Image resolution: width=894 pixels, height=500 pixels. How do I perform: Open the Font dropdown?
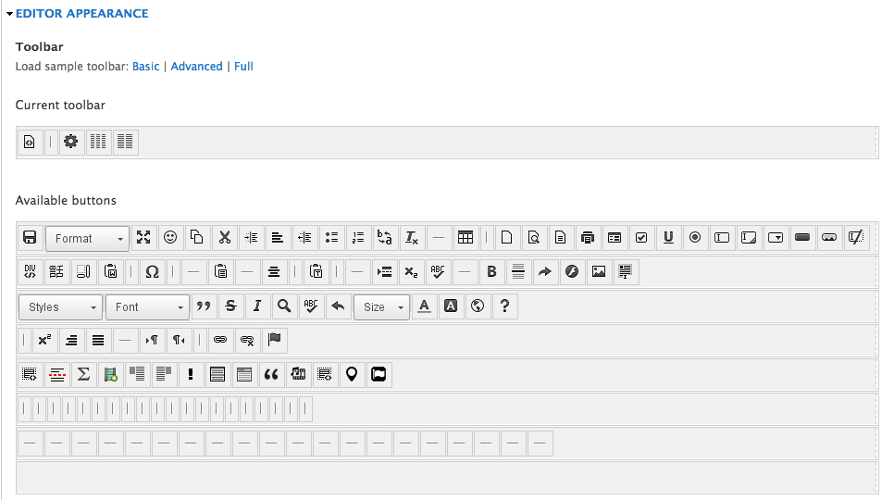click(x=147, y=306)
